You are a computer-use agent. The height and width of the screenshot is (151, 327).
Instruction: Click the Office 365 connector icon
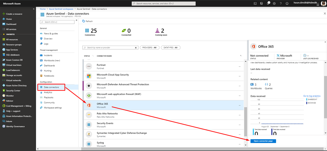(x=89, y=105)
